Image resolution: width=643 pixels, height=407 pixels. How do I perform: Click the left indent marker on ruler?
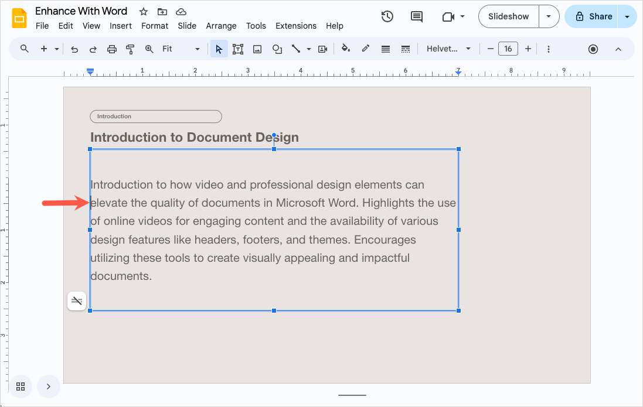(90, 71)
